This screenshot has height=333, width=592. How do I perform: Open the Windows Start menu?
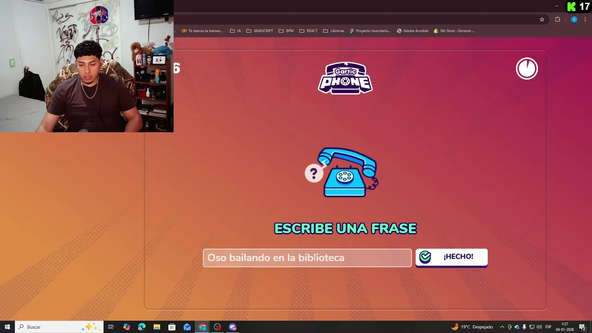7,327
